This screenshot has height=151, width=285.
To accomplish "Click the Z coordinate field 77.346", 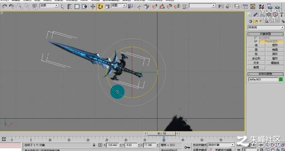I will pos(150,145).
